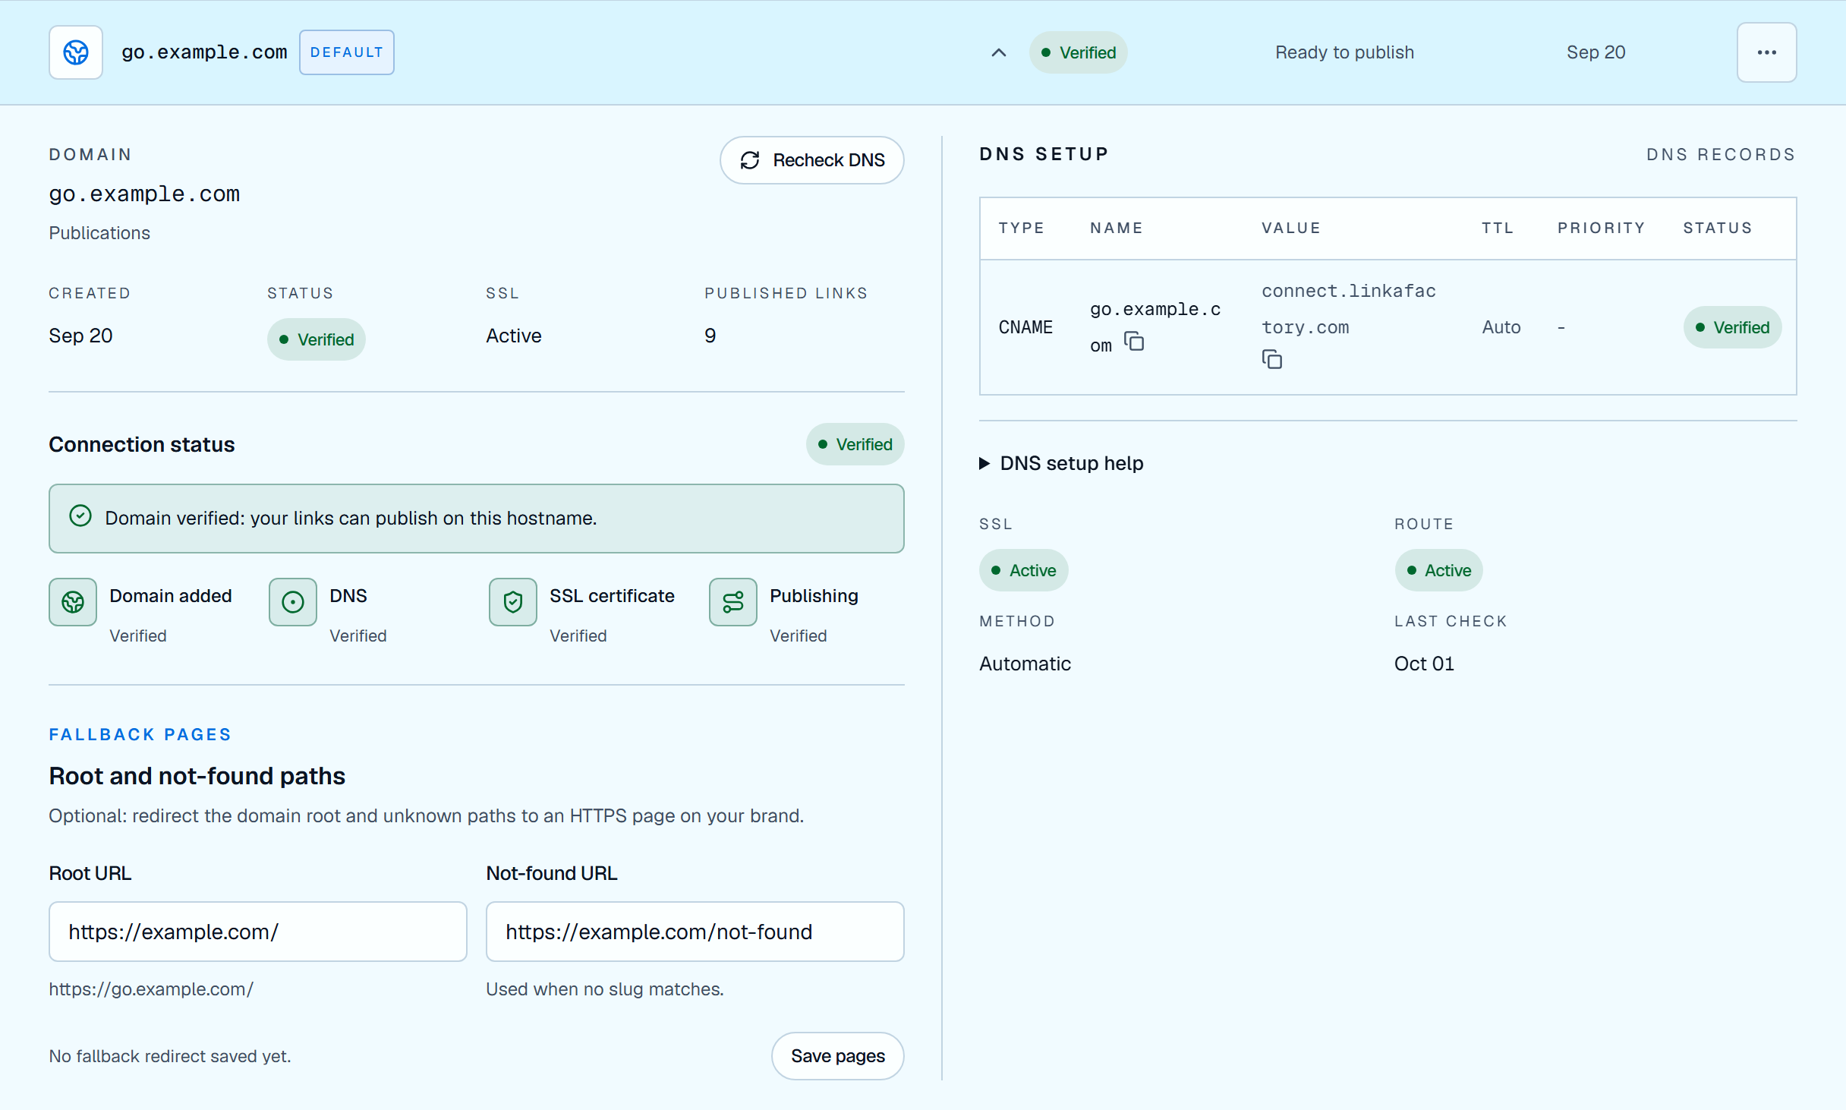Click the Publishing step icon
This screenshot has width=1846, height=1110.
733,602
